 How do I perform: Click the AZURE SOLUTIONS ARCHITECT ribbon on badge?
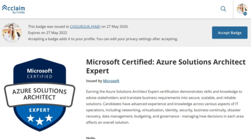point(39,94)
